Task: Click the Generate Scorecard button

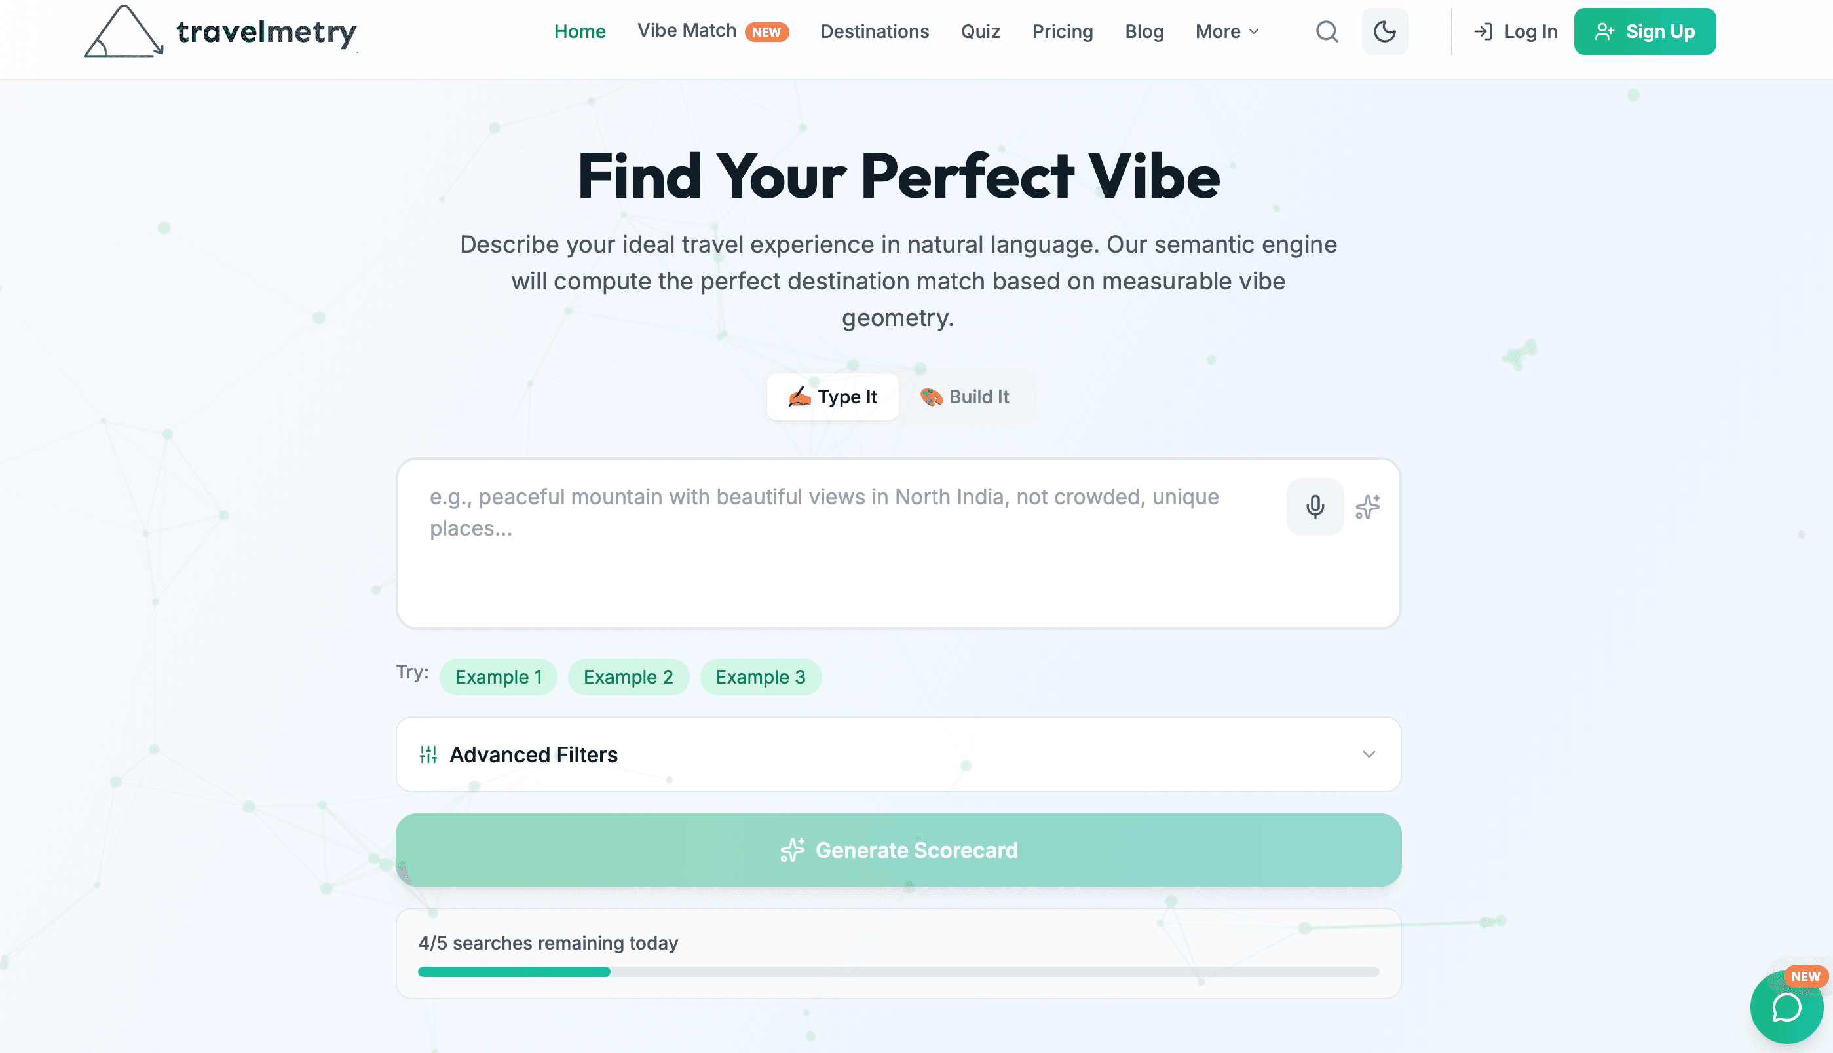Action: (x=898, y=851)
